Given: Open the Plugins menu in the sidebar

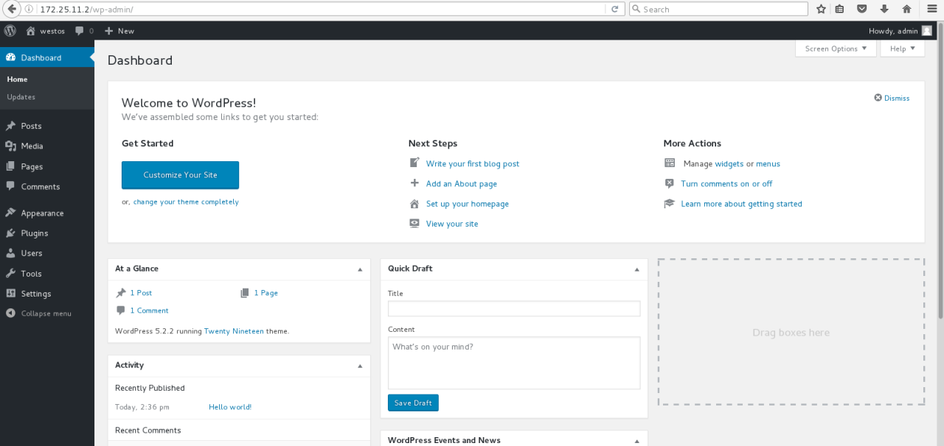Looking at the screenshot, I should click(x=35, y=233).
